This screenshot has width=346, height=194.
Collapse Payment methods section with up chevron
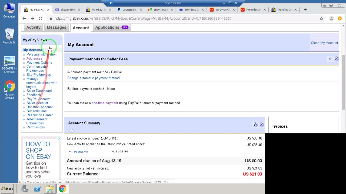(x=330, y=59)
